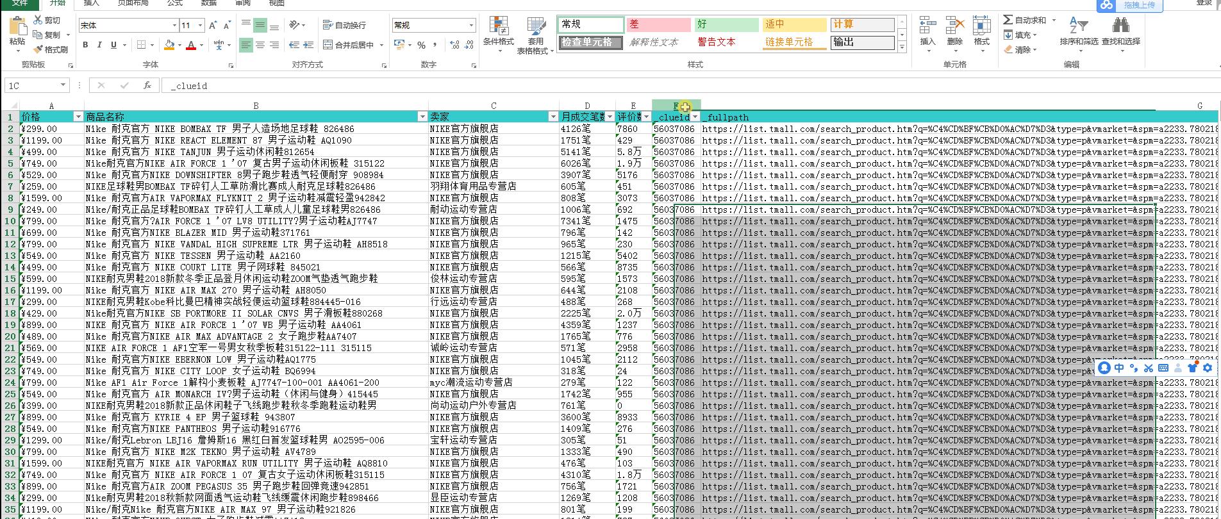Apply red font color
Screen dimensions: 1221x519
(190, 45)
